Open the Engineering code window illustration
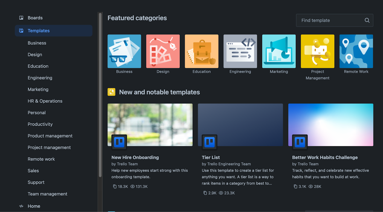The height and width of the screenshot is (212, 383). (x=240, y=51)
